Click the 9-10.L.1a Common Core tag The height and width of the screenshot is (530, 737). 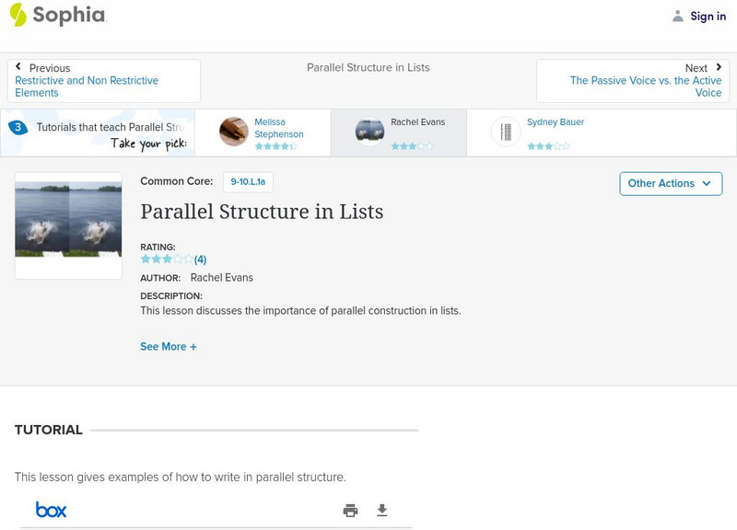point(248,182)
